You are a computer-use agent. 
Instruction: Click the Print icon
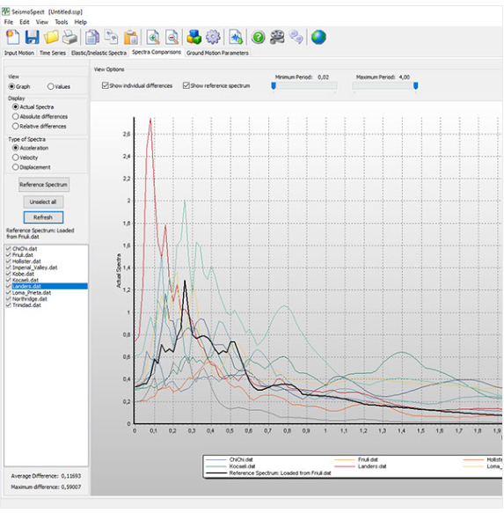70,37
